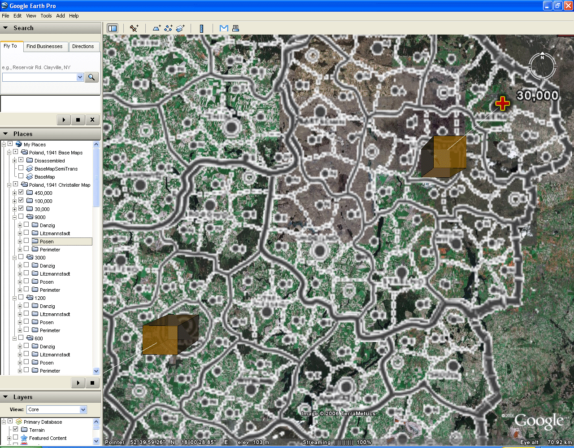Click the magnifier search button
Screen dimensions: 574x448
pyautogui.click(x=91, y=77)
